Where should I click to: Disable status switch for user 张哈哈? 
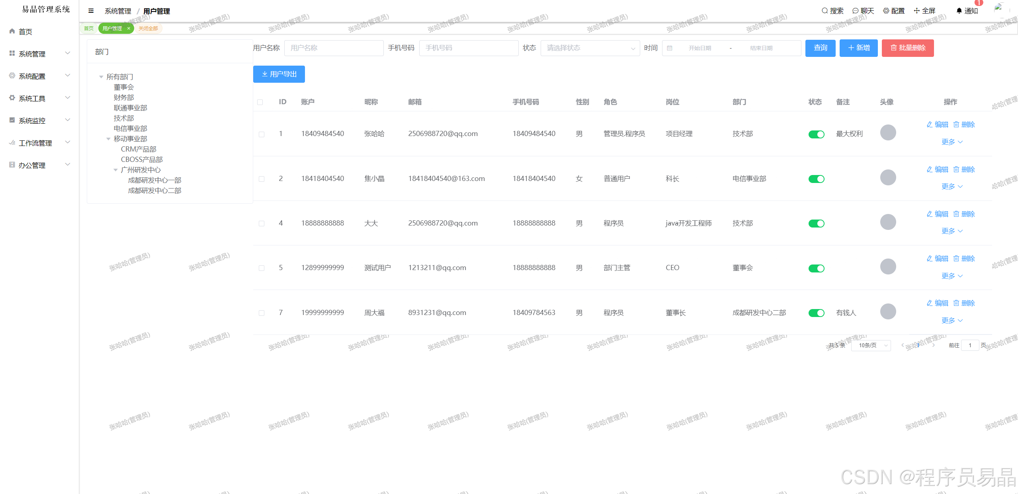point(816,134)
